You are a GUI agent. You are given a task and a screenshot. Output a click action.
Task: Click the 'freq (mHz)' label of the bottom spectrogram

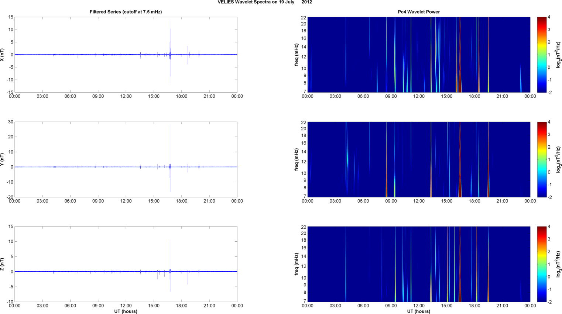click(296, 264)
